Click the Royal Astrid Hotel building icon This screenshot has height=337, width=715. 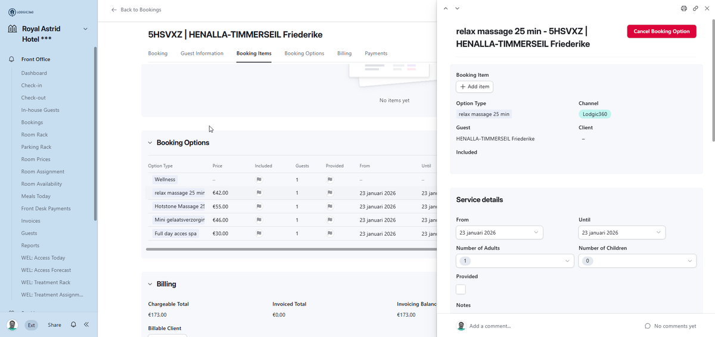(x=13, y=29)
